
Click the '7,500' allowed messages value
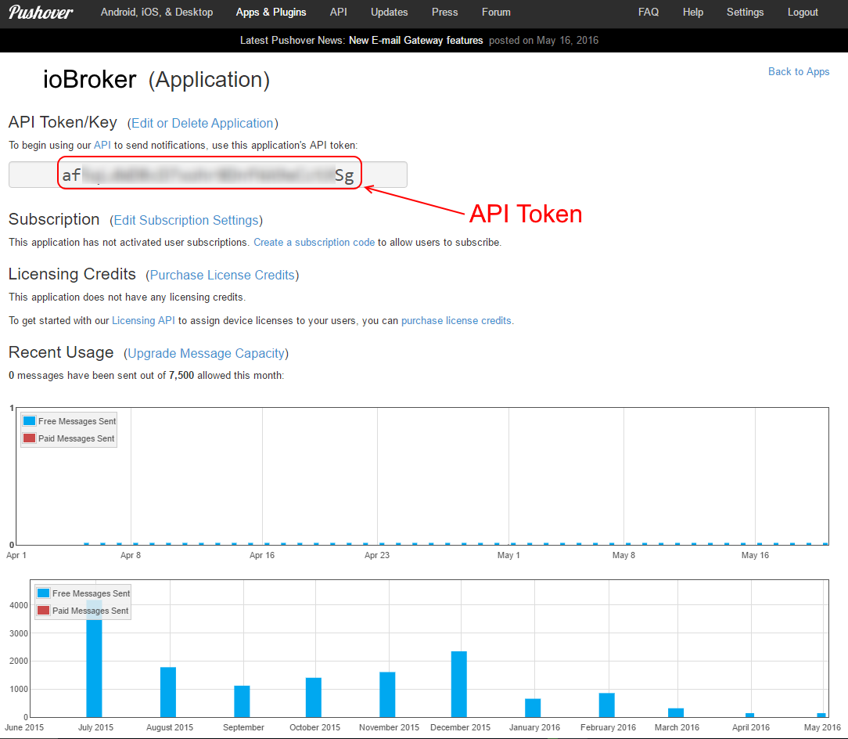[x=181, y=375]
